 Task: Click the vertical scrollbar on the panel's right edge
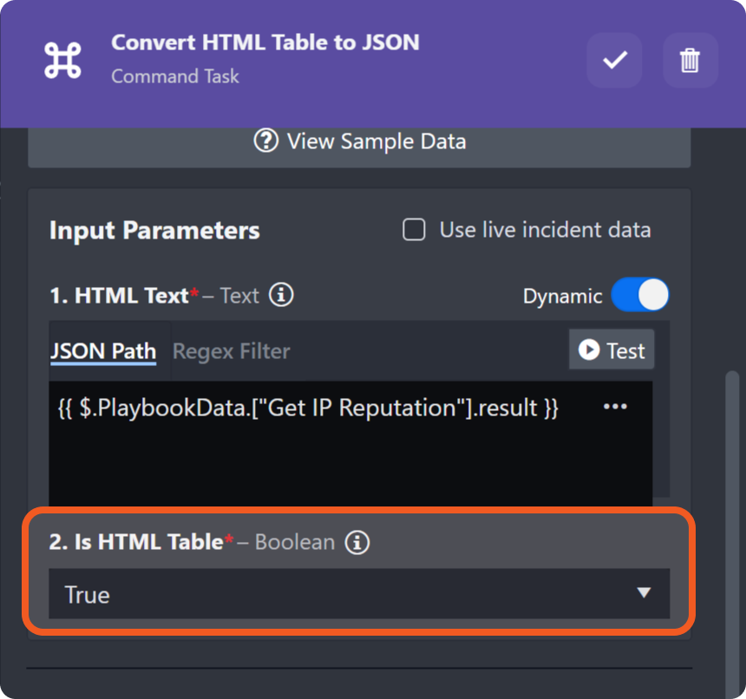point(732,520)
